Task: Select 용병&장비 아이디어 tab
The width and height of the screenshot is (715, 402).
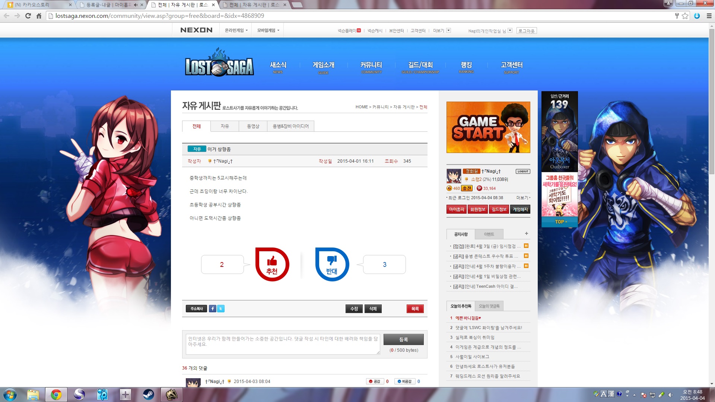Action: click(290, 126)
